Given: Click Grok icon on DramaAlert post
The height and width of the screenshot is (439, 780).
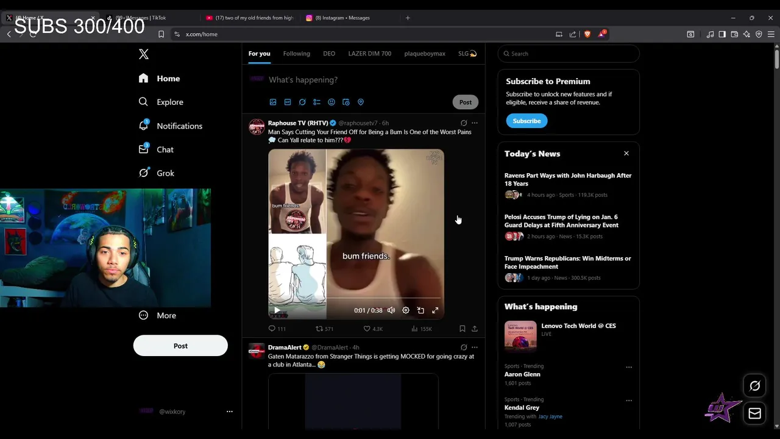Looking at the screenshot, I should coord(464,348).
